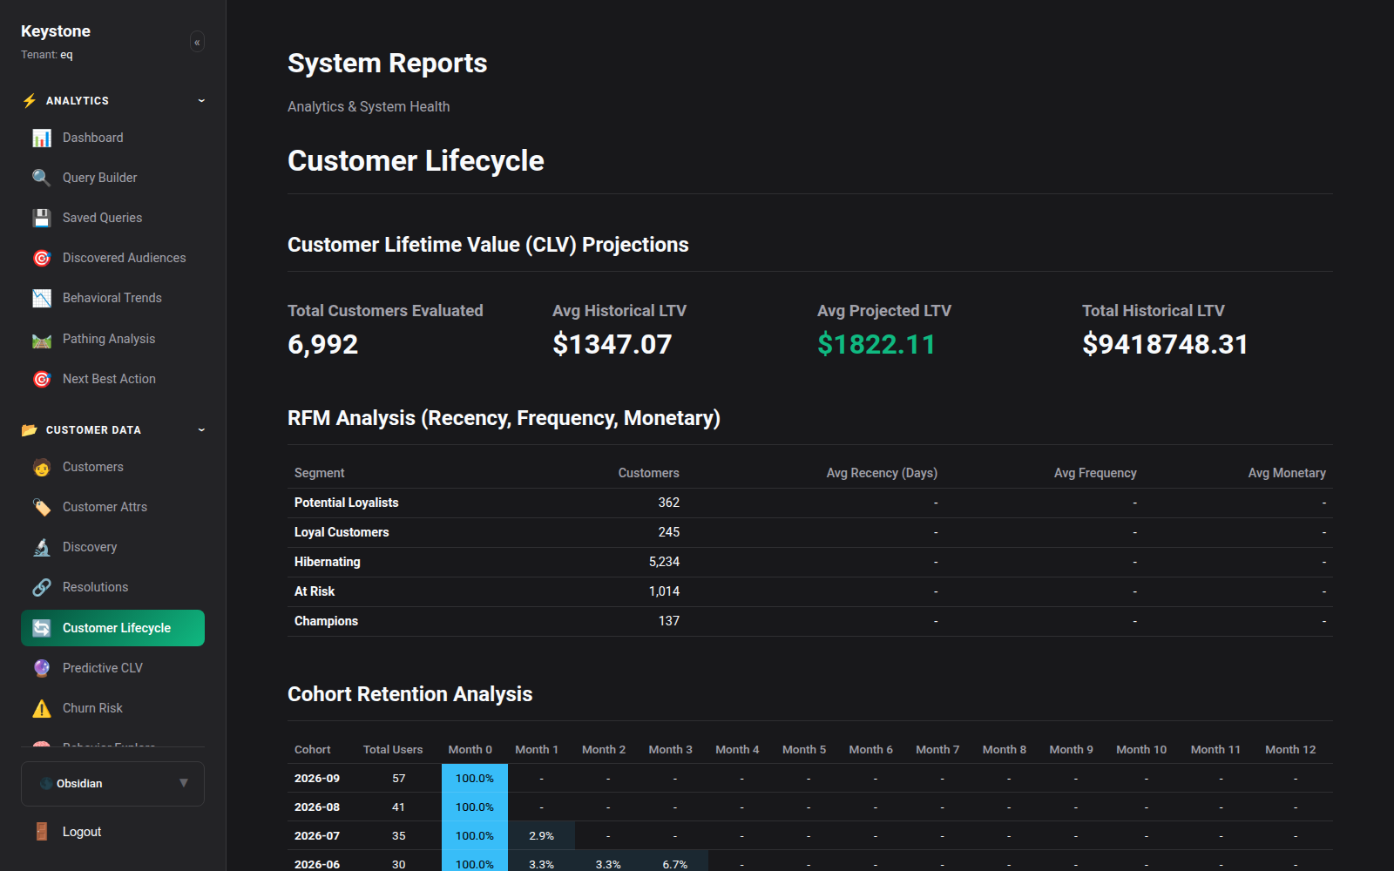Click the Customer Data folder icon
The image size is (1394, 871).
click(30, 430)
